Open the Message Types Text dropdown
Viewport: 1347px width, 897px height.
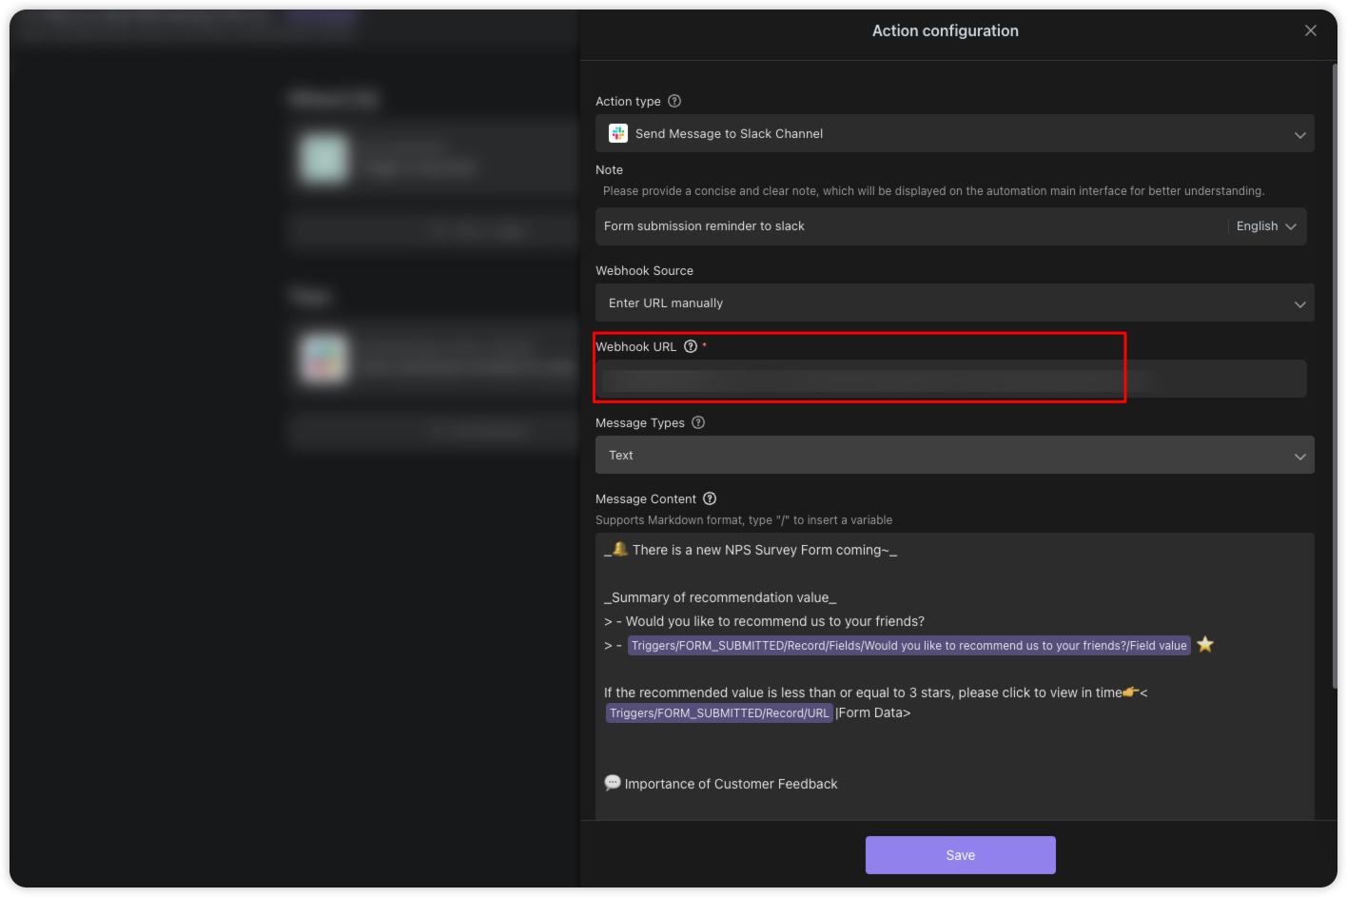955,455
